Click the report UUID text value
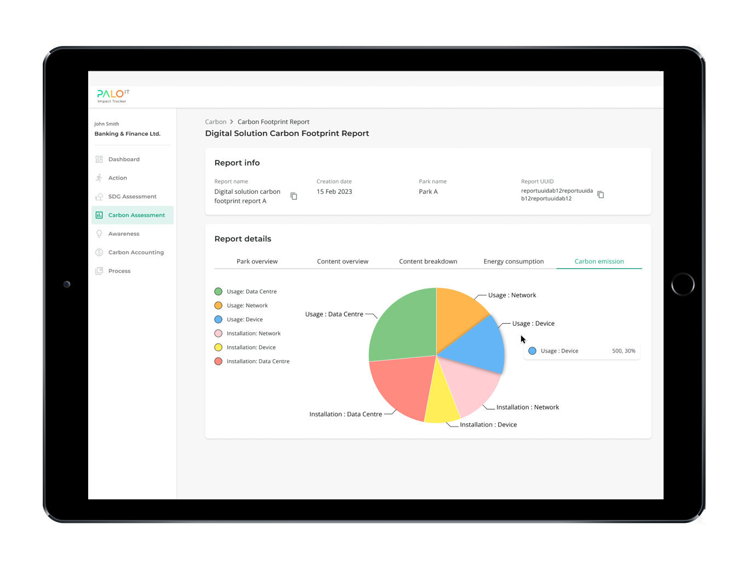The image size is (737, 570). point(557,194)
